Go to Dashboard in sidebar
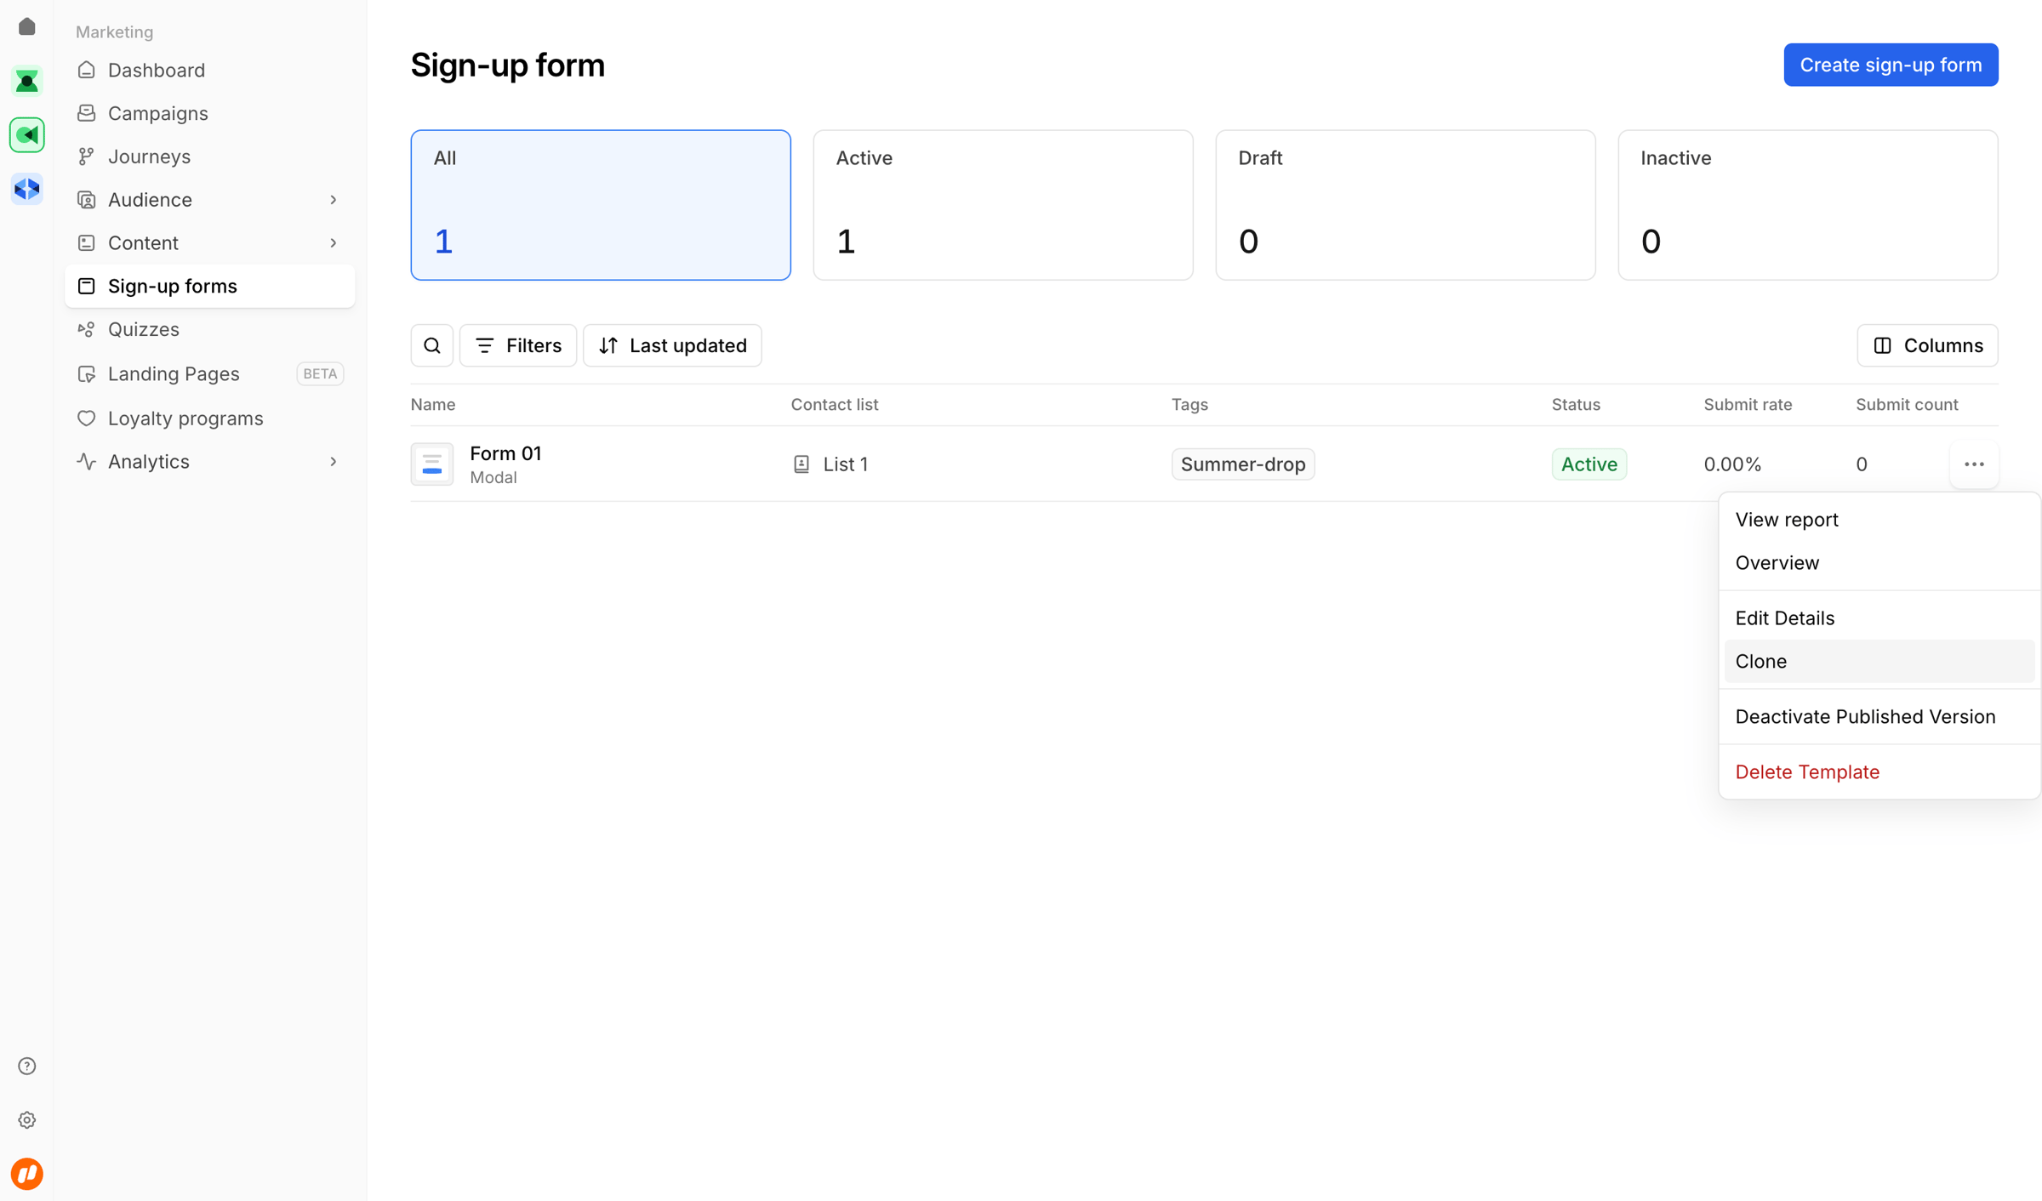The height and width of the screenshot is (1201, 2042). click(209, 70)
